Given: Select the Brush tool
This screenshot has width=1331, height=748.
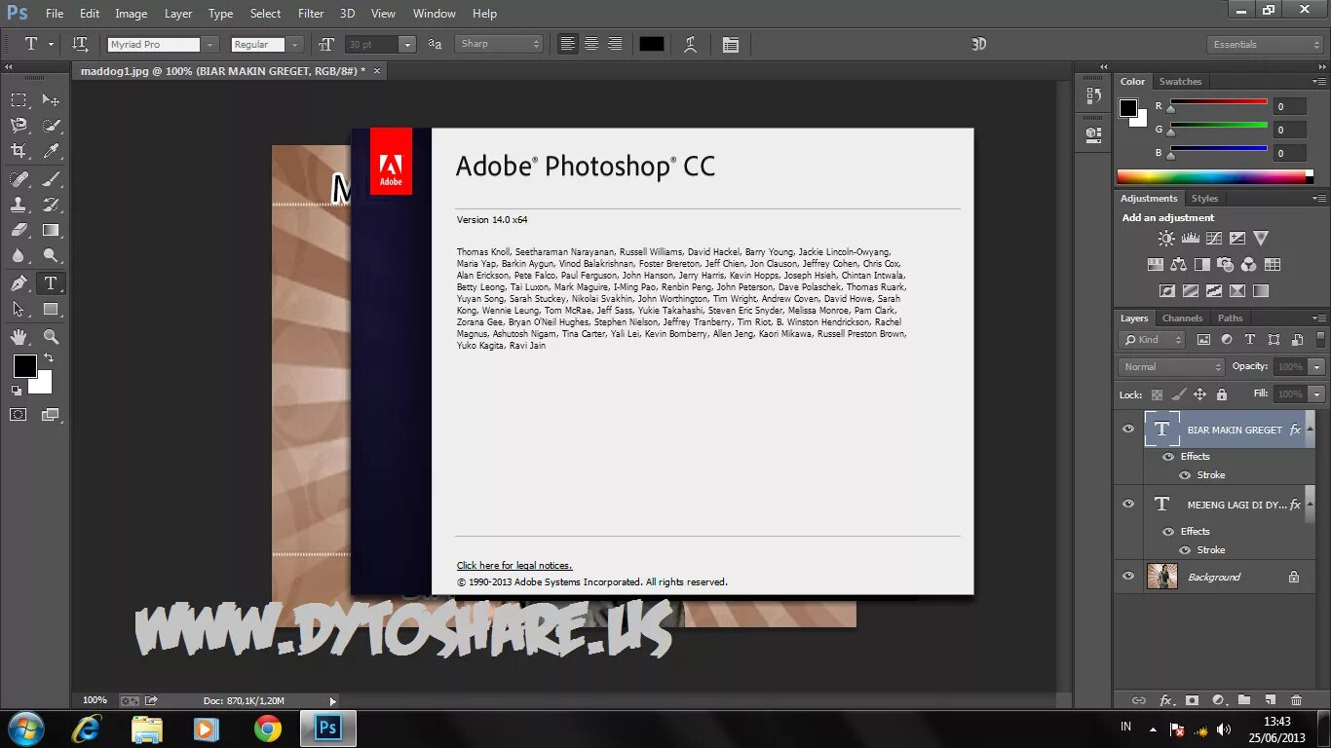Looking at the screenshot, I should click(51, 178).
